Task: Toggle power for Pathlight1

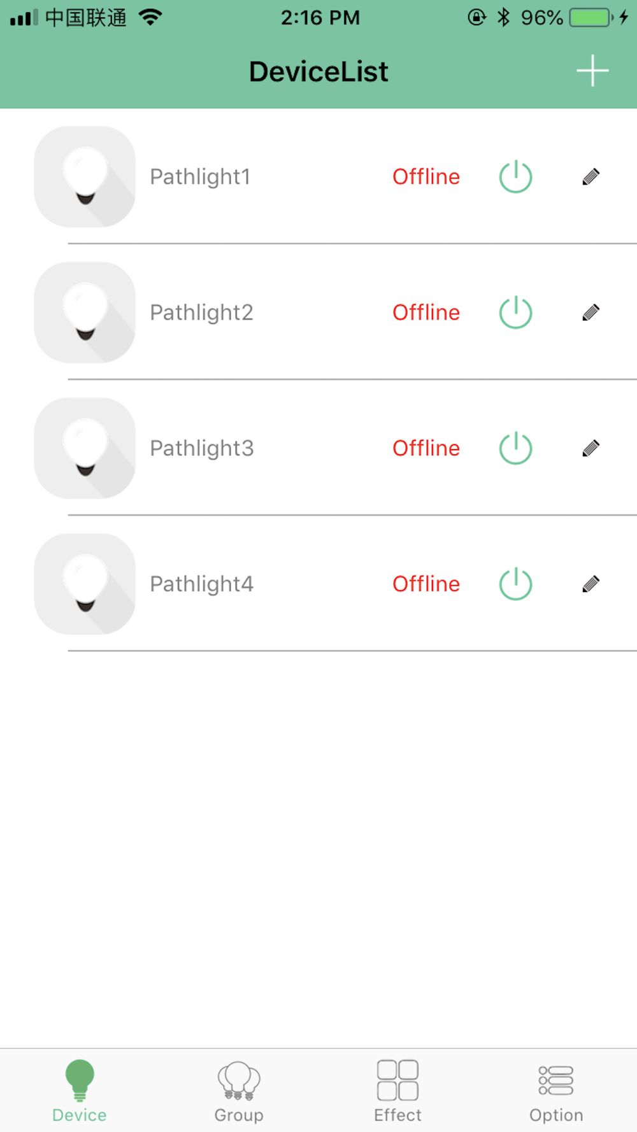Action: [515, 176]
